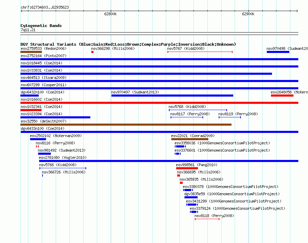Click the nsv1033831 (Coe2014) blue bar
This screenshot has height=243, width=308.
(x=146, y=74)
